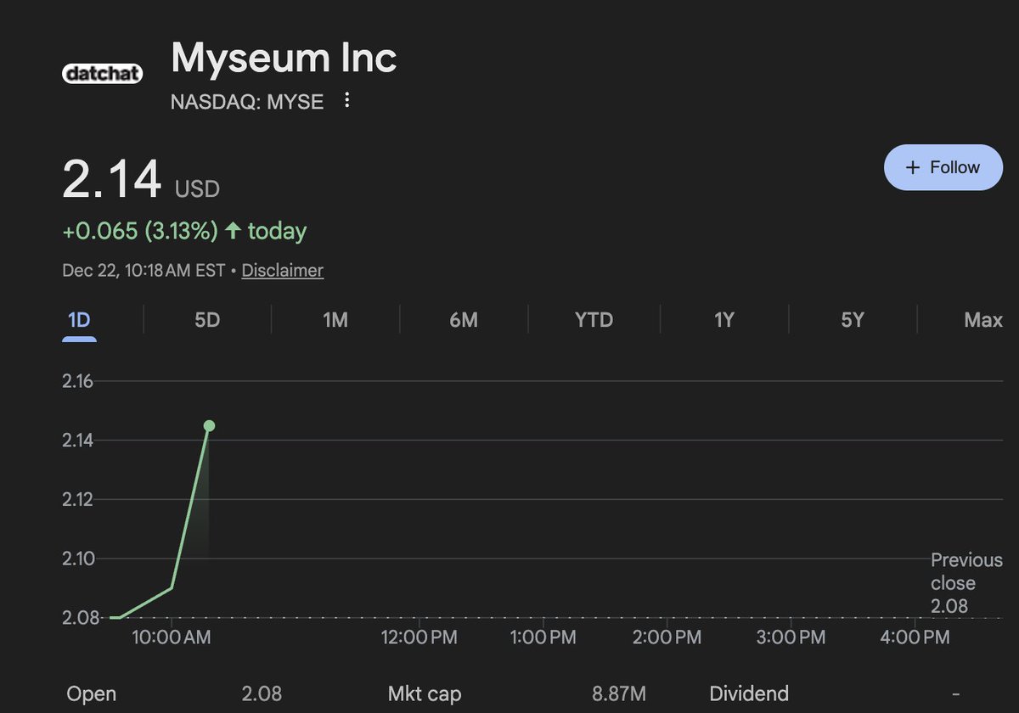Click the Mkt cap label

click(425, 694)
